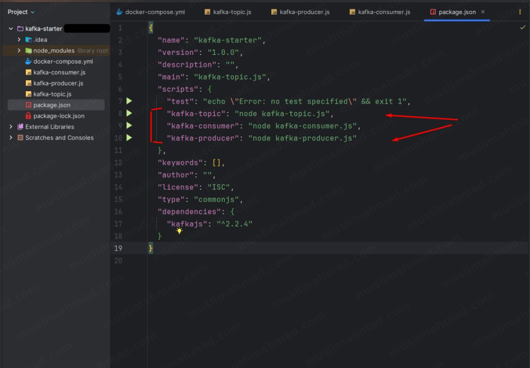Image resolution: width=530 pixels, height=368 pixels.
Task: Open the editor kebab menu top right
Action: point(520,11)
